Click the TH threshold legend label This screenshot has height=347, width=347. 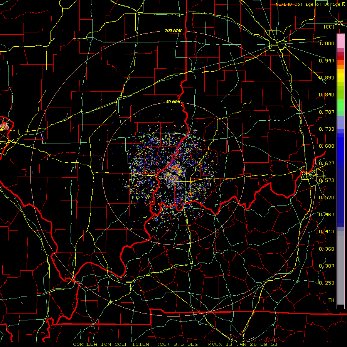(331, 300)
